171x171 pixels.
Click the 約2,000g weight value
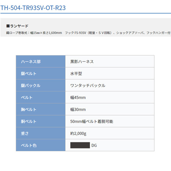tap(78, 133)
